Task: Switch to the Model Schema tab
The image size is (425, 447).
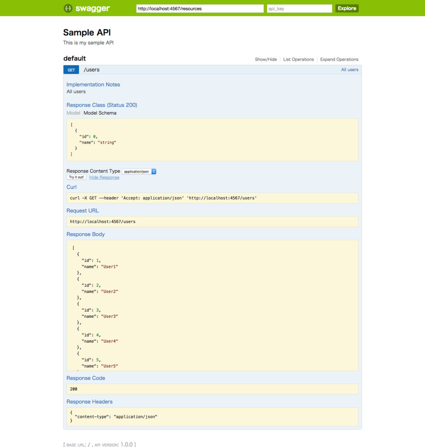Action: click(100, 113)
